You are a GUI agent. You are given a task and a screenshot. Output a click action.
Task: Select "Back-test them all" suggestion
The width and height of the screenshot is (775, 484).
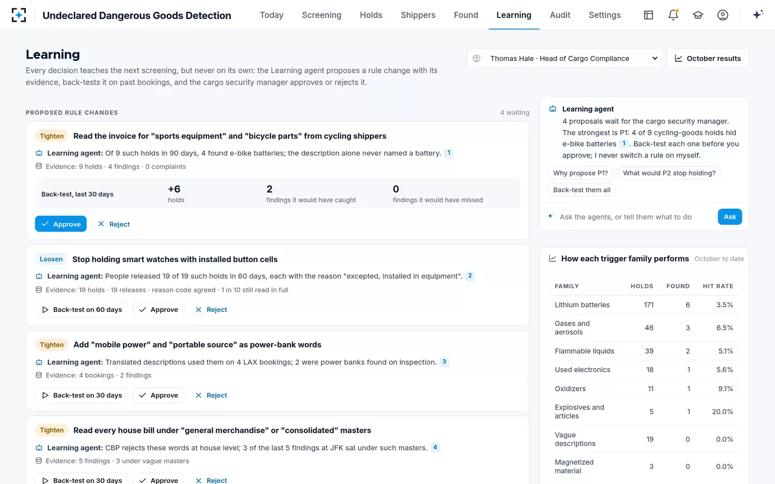pyautogui.click(x=582, y=190)
